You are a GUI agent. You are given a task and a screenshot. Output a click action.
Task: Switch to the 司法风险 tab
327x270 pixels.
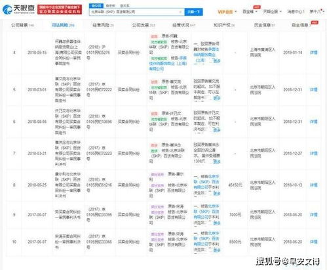pos(63,25)
